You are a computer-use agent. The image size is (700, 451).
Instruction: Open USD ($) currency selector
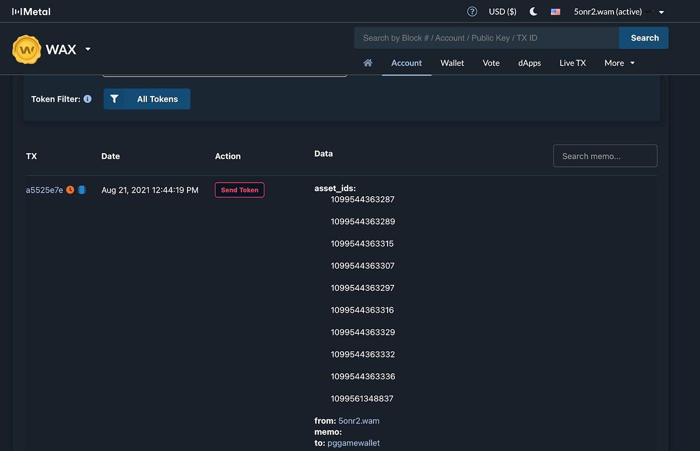pyautogui.click(x=502, y=12)
